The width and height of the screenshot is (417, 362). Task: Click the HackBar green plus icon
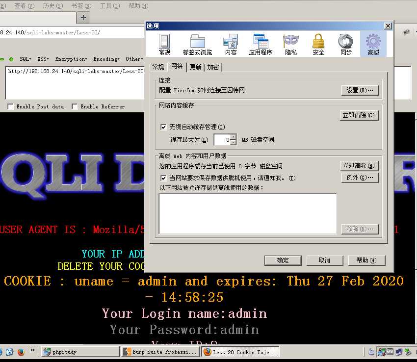pos(11,59)
